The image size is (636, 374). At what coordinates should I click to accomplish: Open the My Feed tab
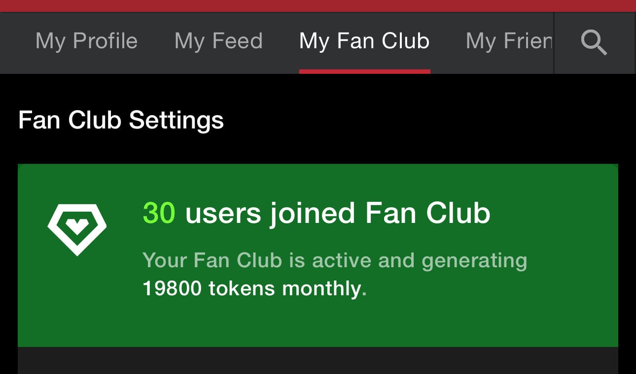tap(218, 41)
